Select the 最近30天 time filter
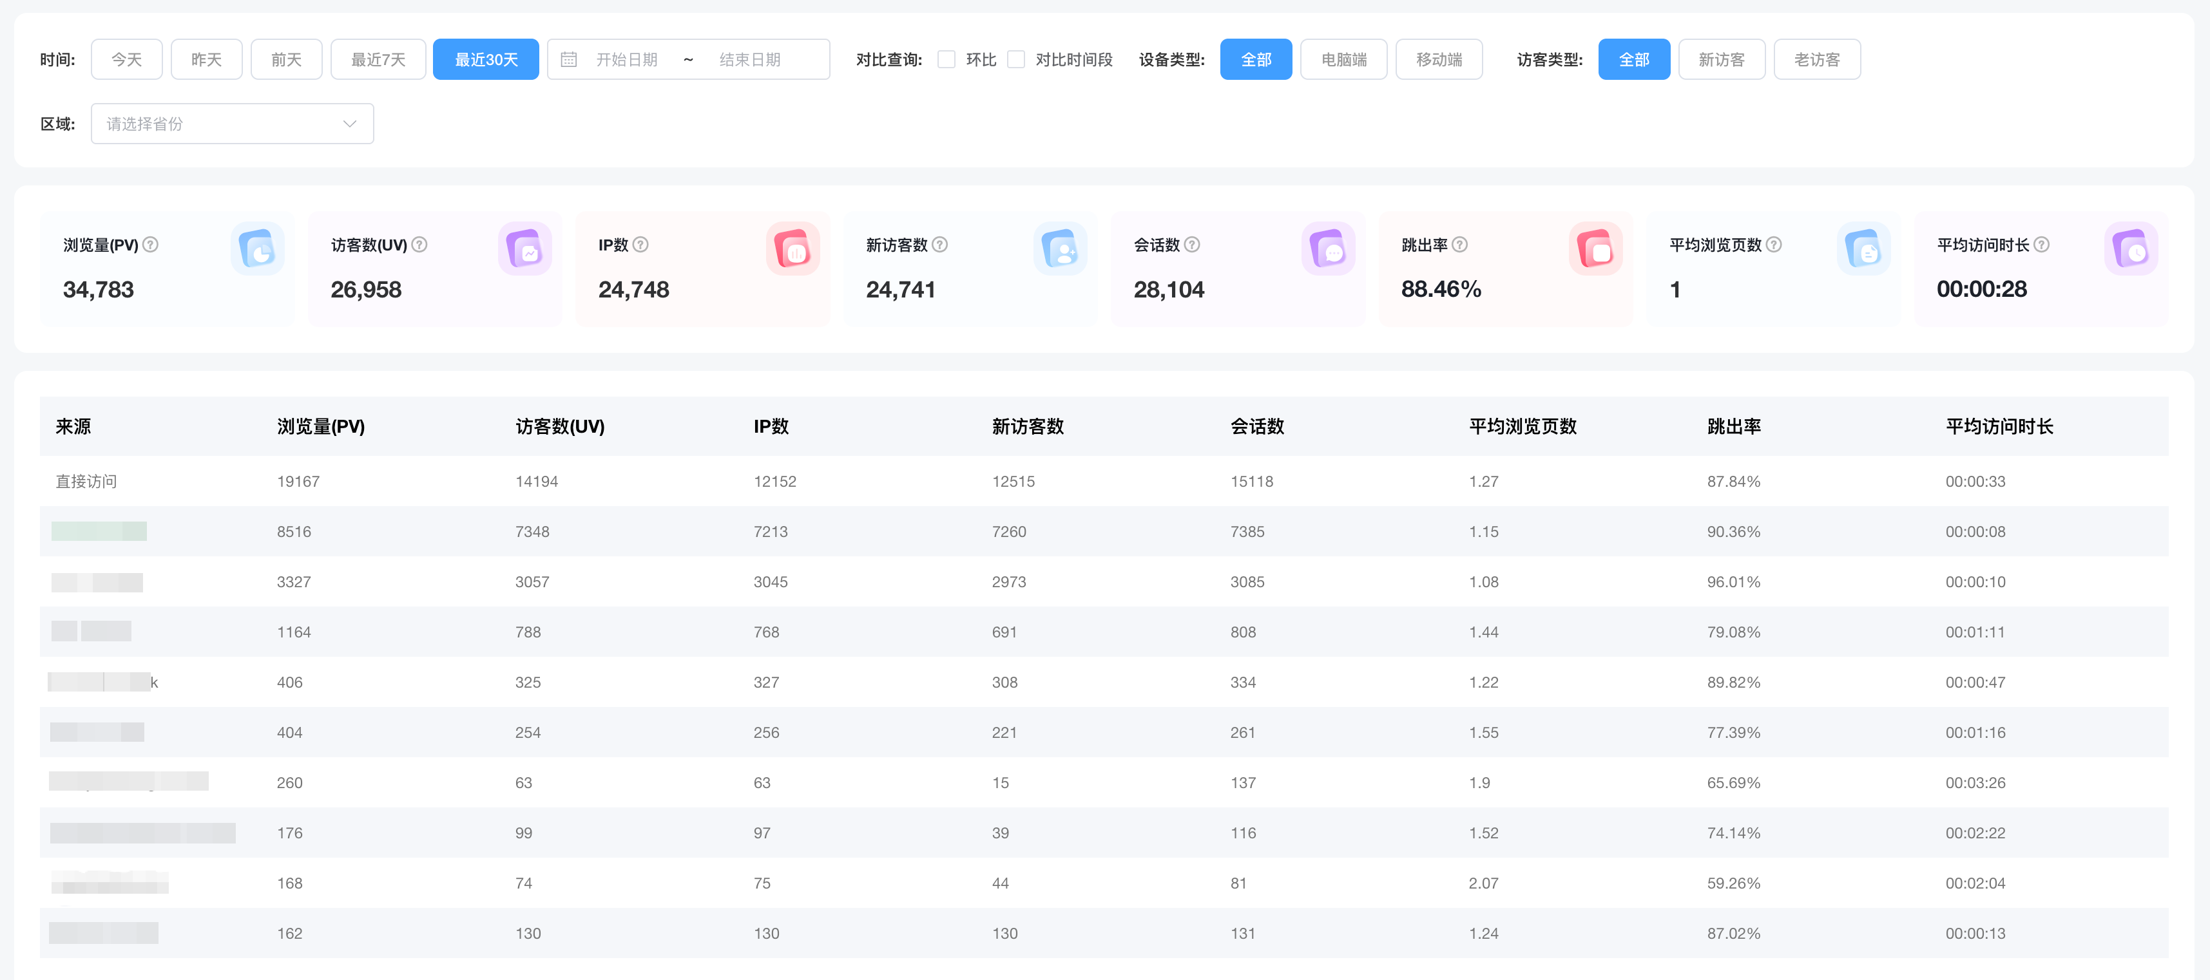This screenshot has height=980, width=2210. pyautogui.click(x=486, y=59)
